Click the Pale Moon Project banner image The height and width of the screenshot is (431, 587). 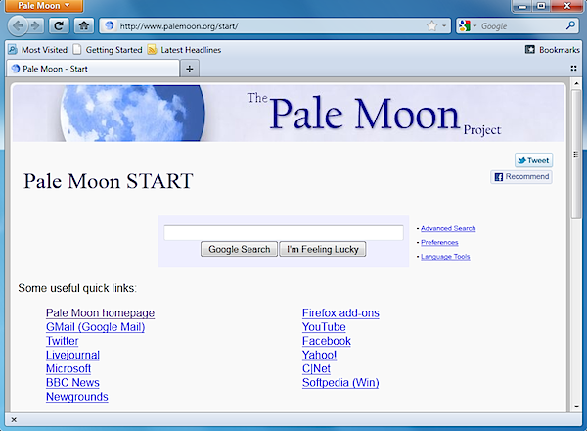[x=288, y=114]
